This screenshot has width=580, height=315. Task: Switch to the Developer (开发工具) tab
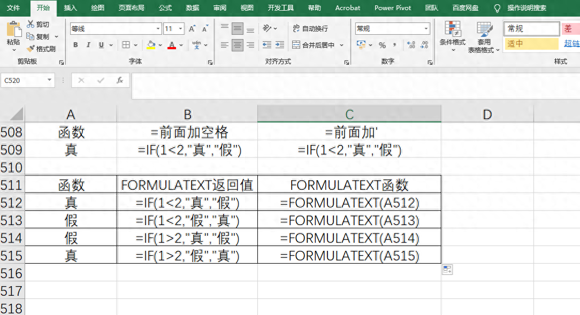[x=281, y=8]
